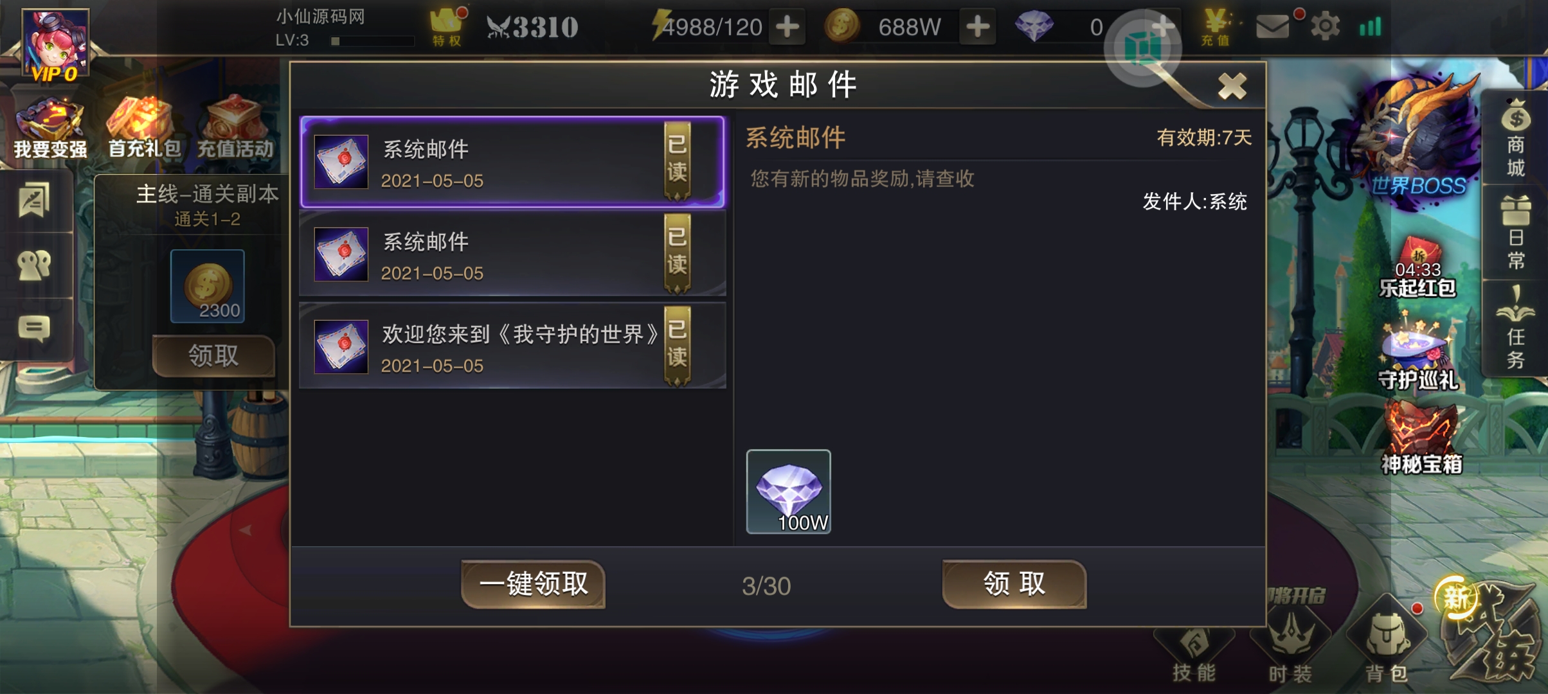Select the first 系统邮件 mail entry
The image size is (1548, 694).
point(512,162)
